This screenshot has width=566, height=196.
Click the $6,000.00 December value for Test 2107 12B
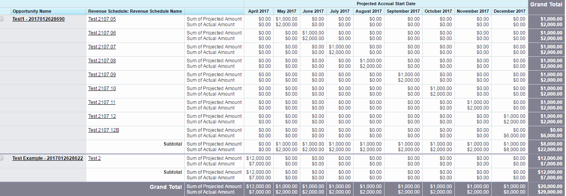(x=514, y=136)
